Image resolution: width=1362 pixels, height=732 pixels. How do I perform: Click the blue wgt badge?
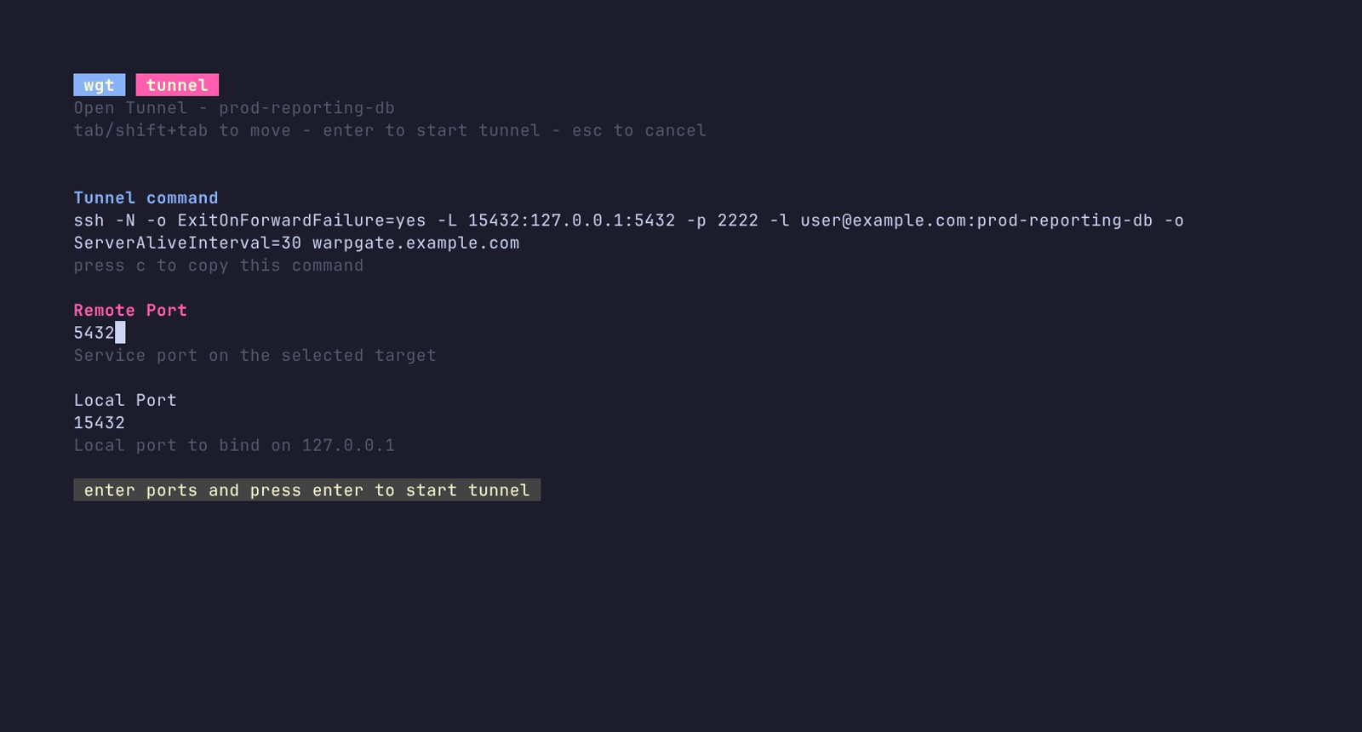tap(99, 85)
